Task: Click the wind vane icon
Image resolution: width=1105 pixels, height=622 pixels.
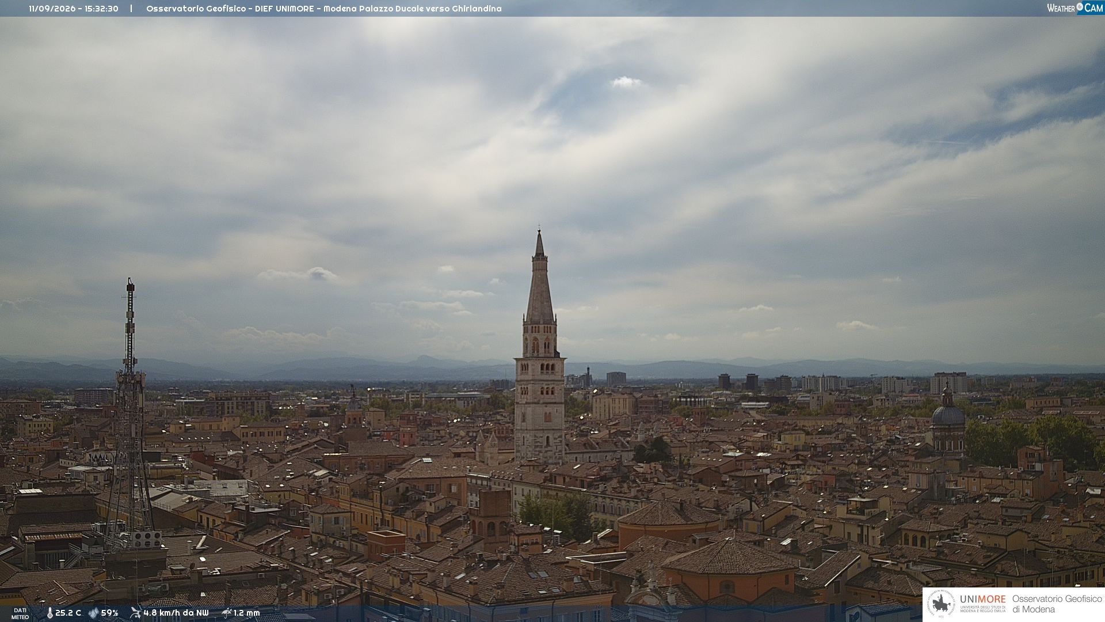Action: pos(135,613)
